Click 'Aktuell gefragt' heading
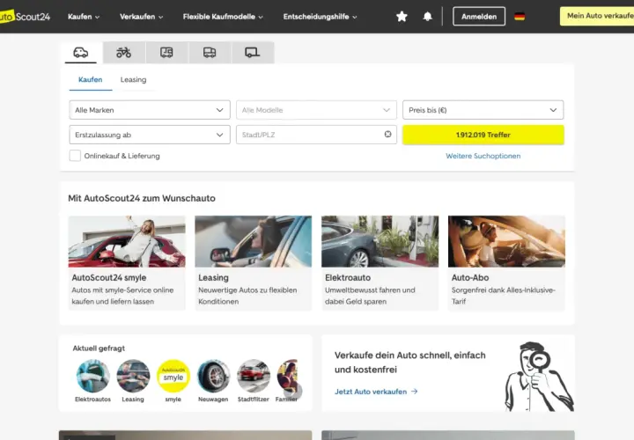The height and width of the screenshot is (440, 634). click(99, 348)
